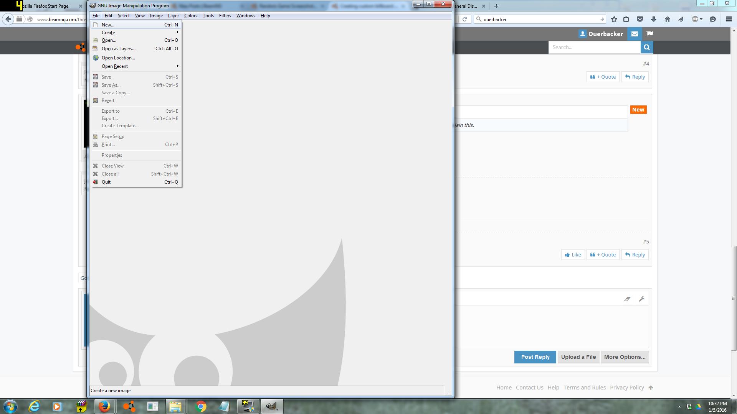Open the forum inbox envelope icon
The image size is (737, 414).
click(x=635, y=34)
